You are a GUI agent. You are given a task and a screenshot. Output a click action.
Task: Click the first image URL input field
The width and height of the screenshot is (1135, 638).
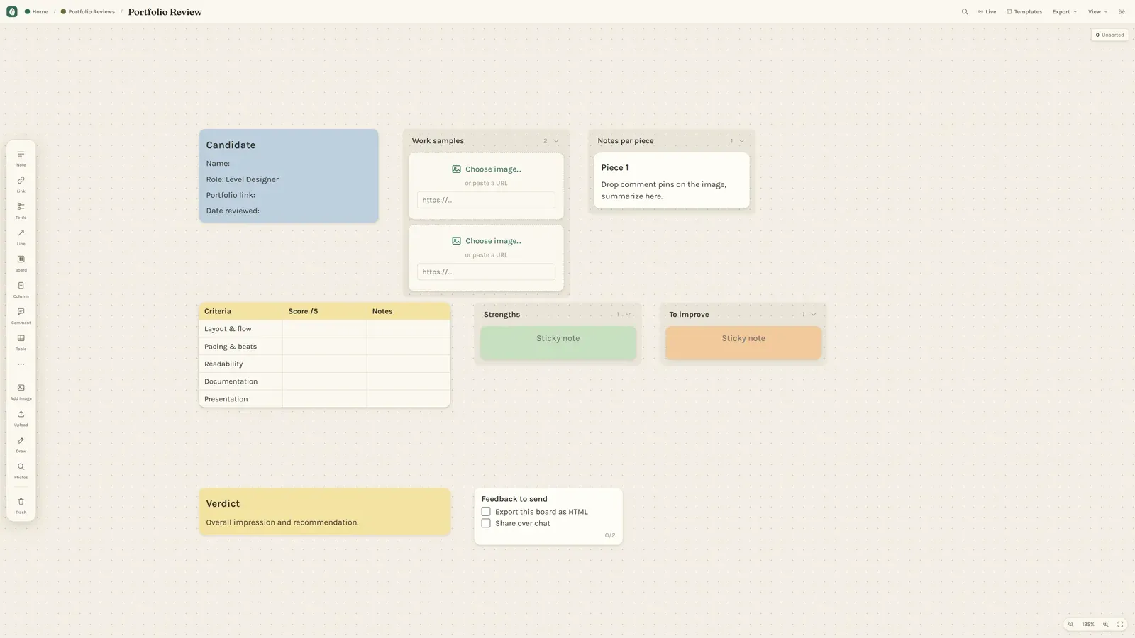486,200
